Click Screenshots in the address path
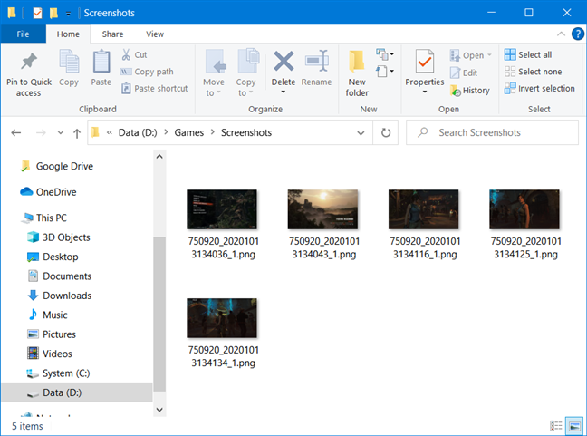The image size is (587, 436). pos(246,132)
